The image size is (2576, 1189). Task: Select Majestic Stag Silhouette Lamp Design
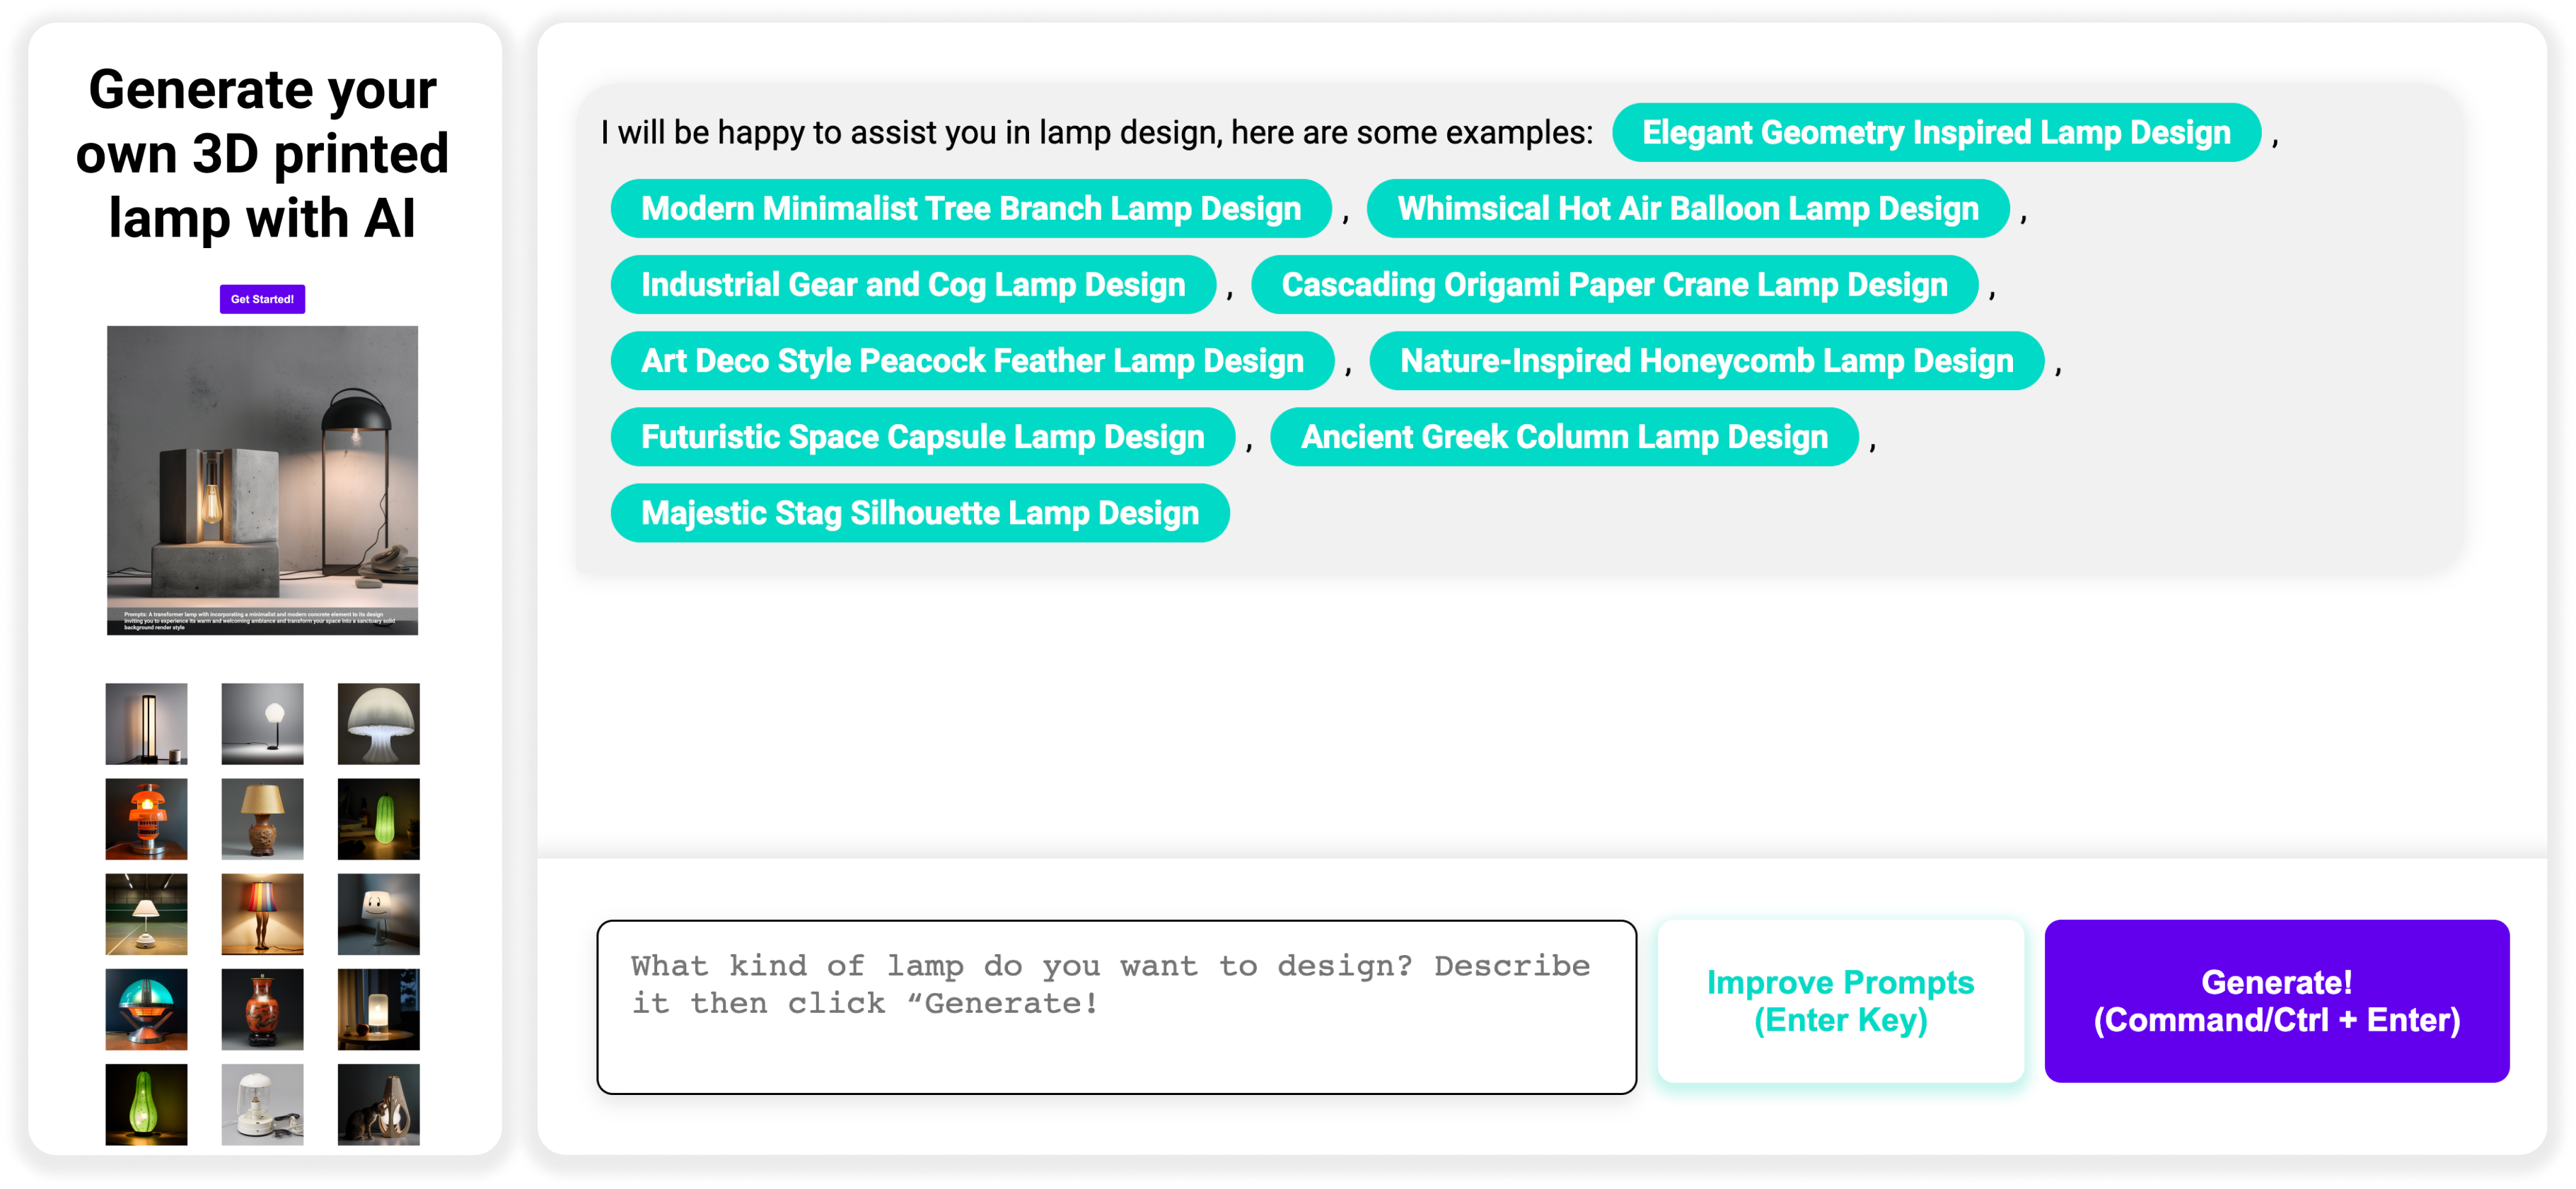tap(919, 512)
